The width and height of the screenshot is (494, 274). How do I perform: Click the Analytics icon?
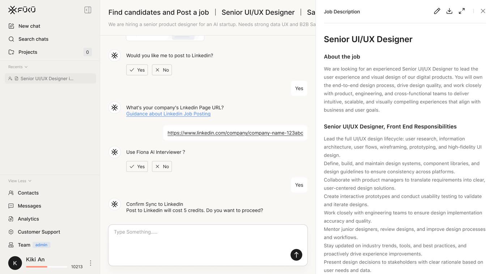(11, 219)
